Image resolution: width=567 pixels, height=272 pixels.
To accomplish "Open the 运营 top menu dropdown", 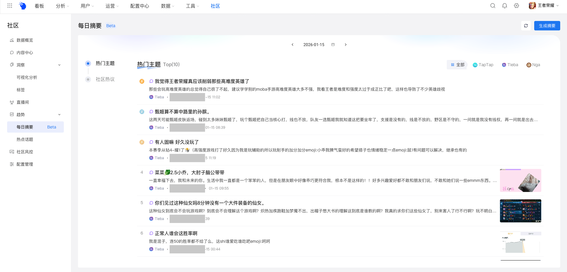I will click(112, 6).
